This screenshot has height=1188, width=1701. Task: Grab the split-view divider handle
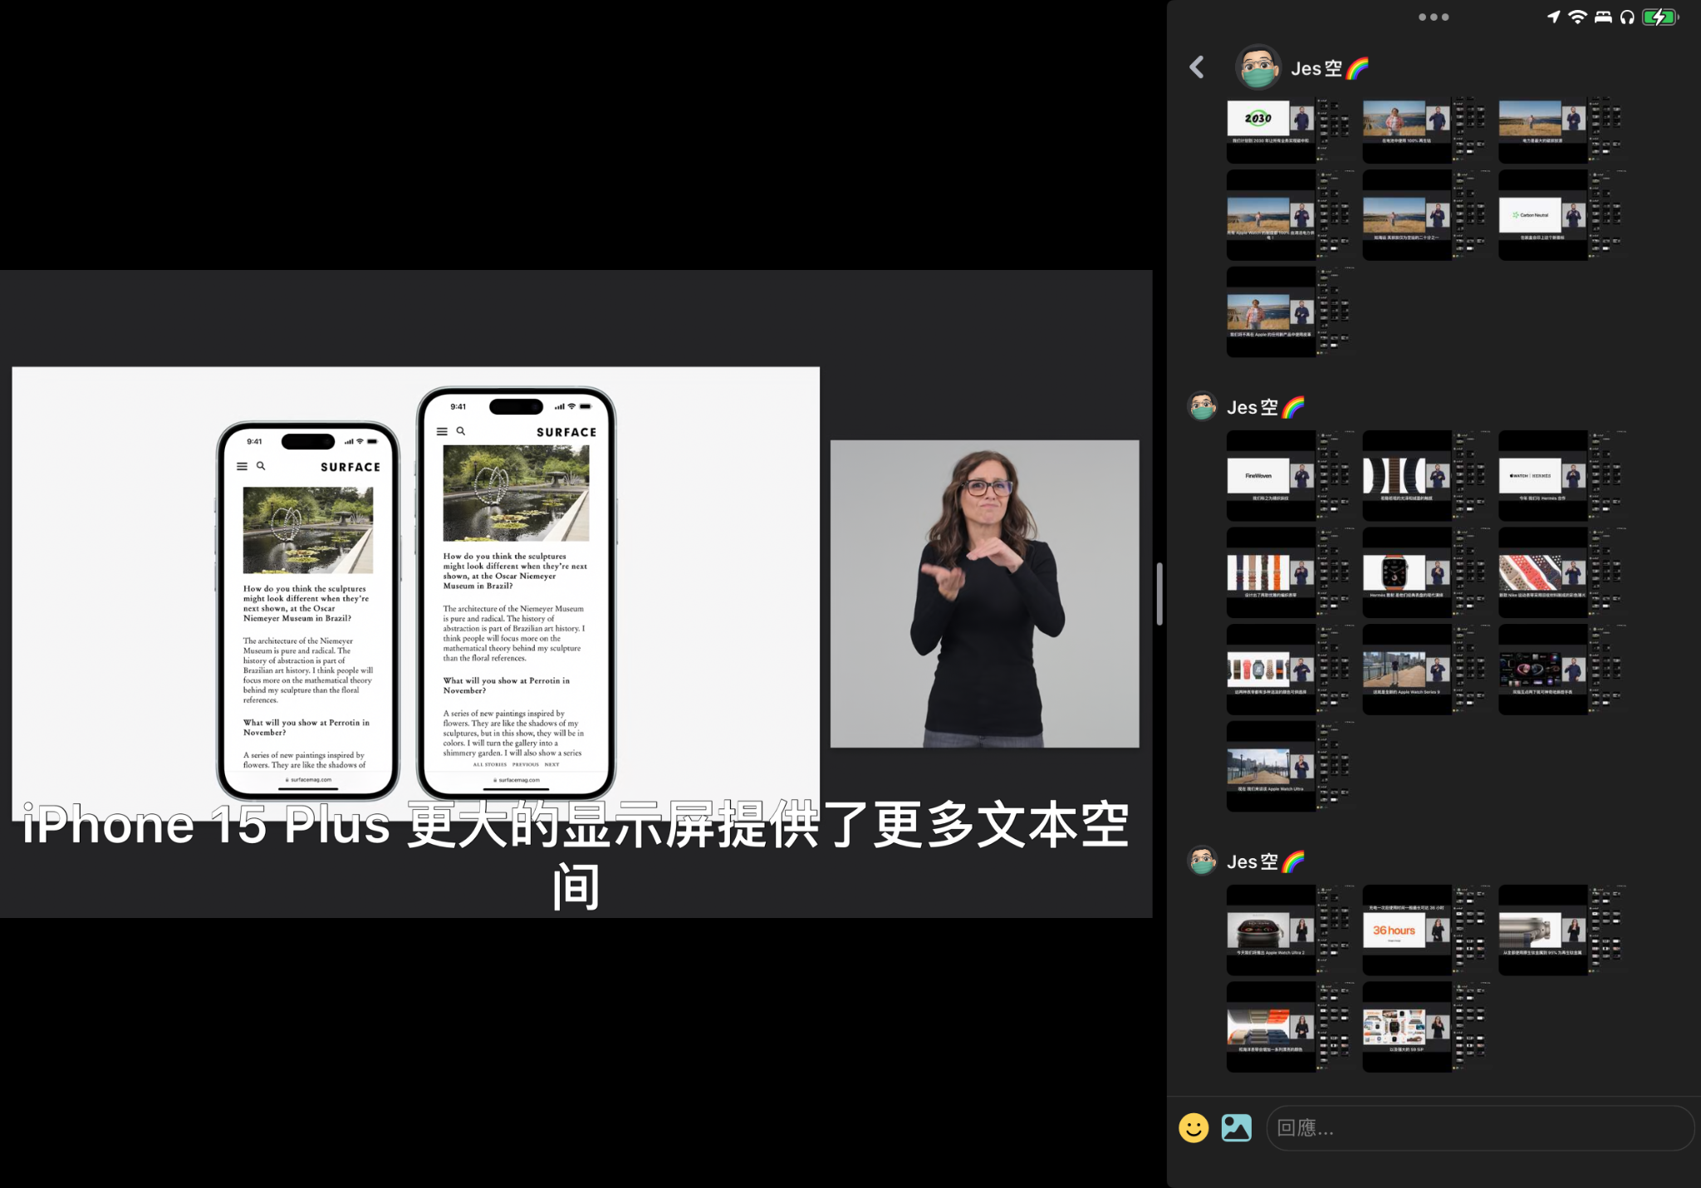pyautogui.click(x=1159, y=594)
